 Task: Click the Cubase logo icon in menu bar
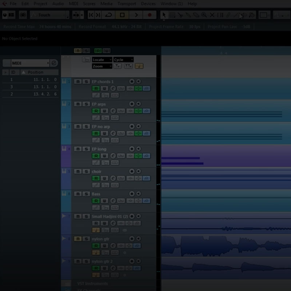click(4, 4)
